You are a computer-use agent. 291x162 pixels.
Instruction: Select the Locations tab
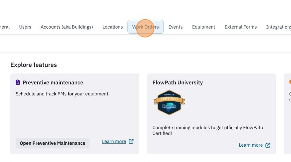[x=113, y=27]
